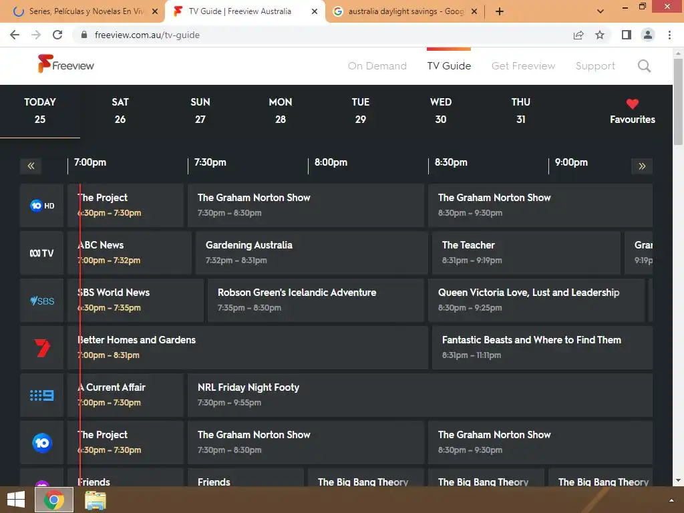The width and height of the screenshot is (684, 513).
Task: Open the TV Guide menu item
Action: (x=449, y=66)
